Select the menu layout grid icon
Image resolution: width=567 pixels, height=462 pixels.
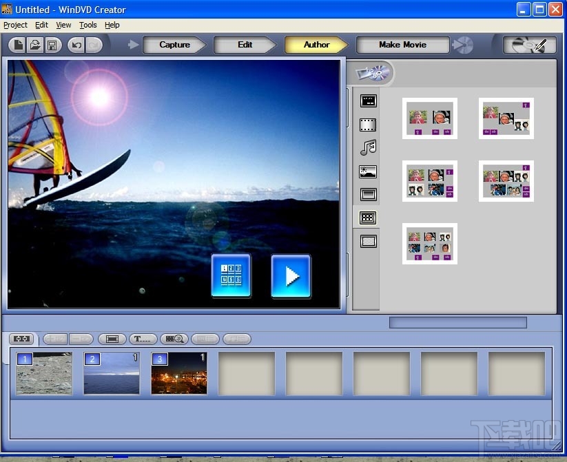tap(368, 218)
